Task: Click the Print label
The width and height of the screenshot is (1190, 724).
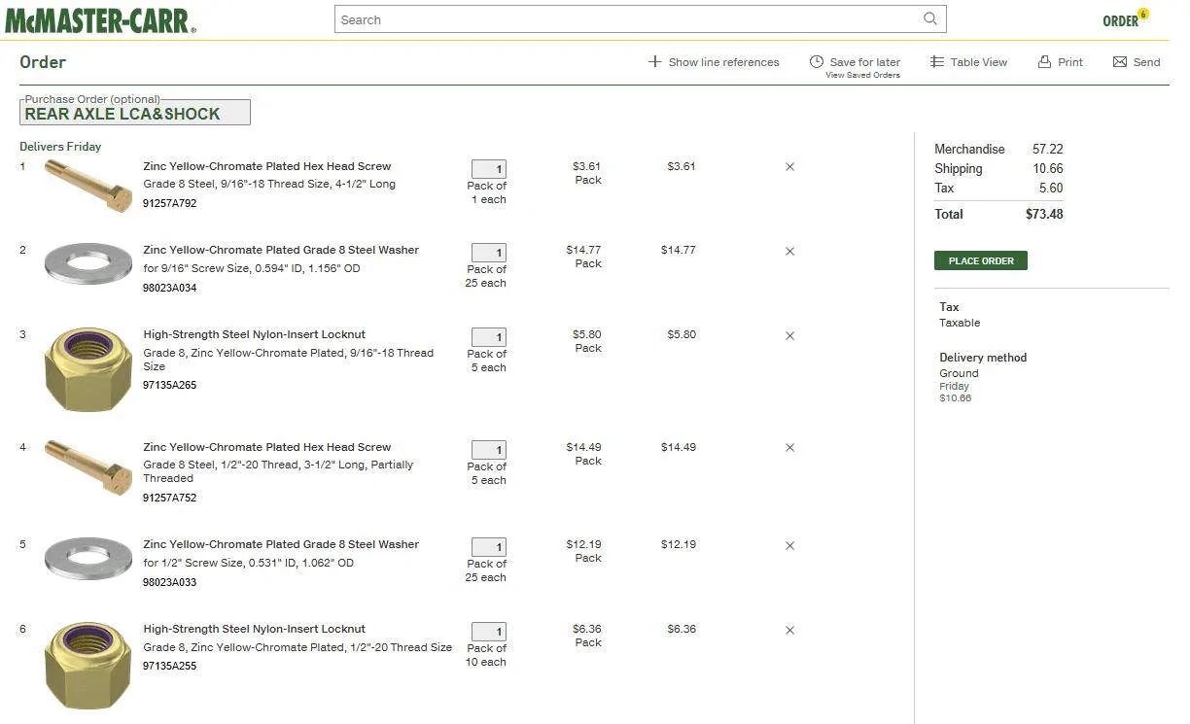Action: coord(1070,62)
